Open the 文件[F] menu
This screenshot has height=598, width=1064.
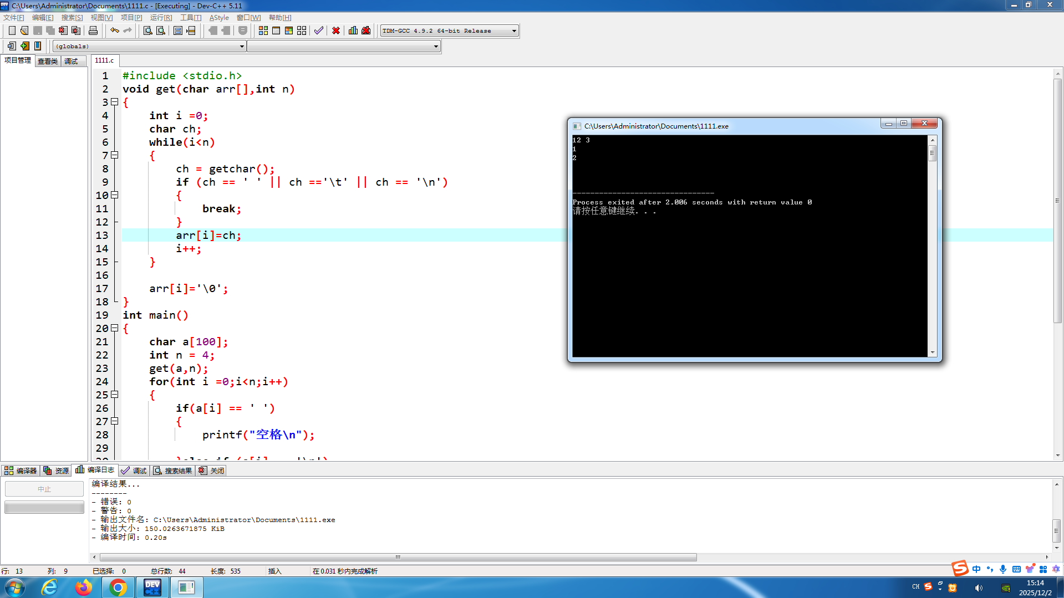(x=13, y=18)
